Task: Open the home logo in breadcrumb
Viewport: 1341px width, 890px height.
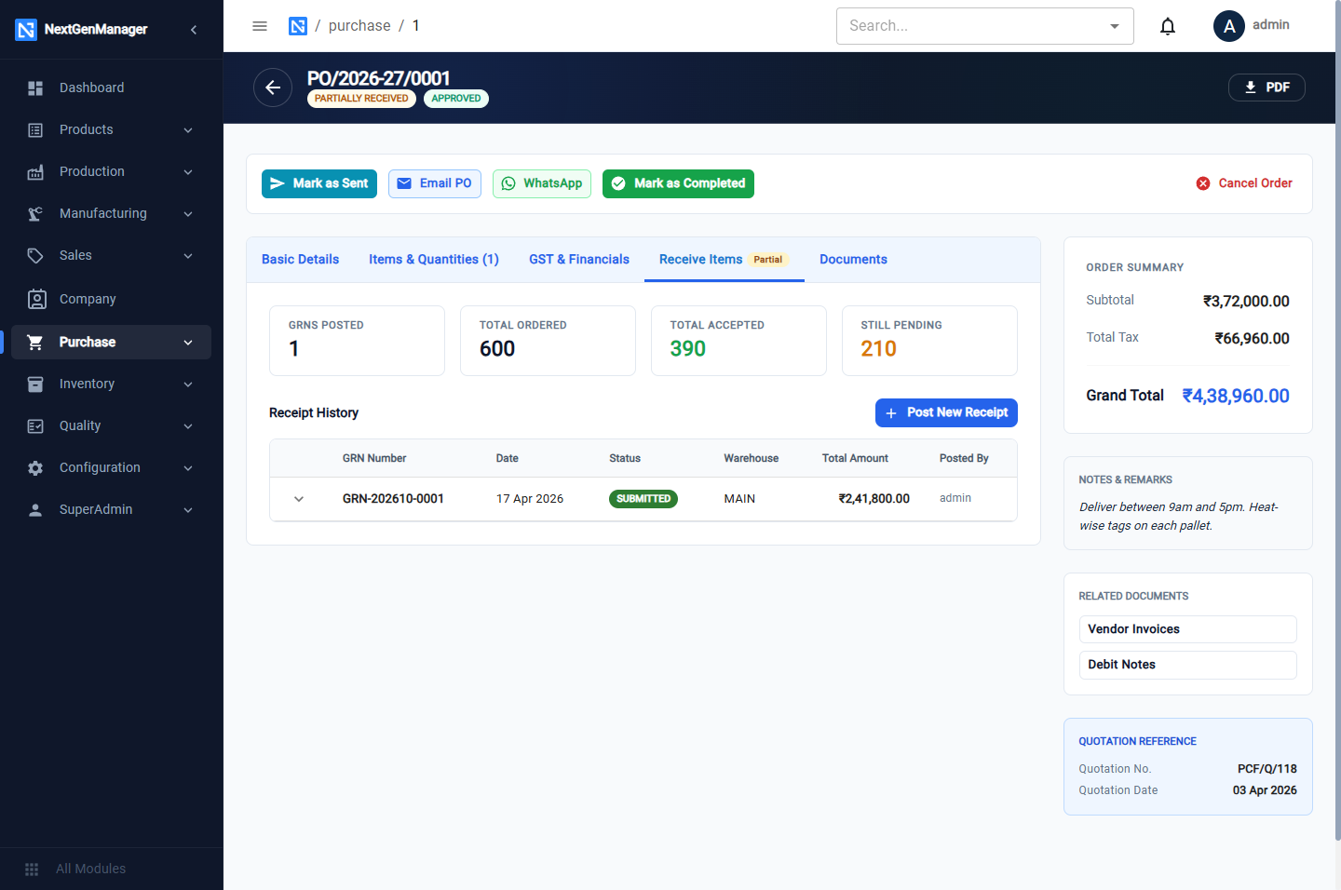Action: [x=298, y=26]
